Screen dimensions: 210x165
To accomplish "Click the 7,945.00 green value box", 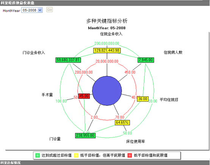I will [146, 60].
